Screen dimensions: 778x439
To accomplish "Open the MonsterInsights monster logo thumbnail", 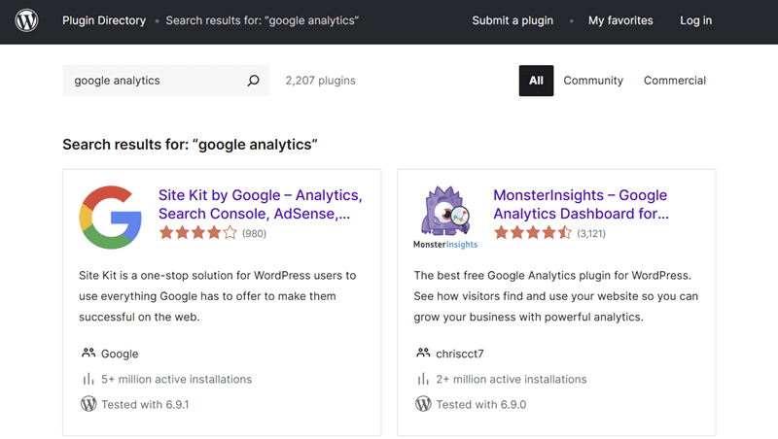I will [445, 218].
